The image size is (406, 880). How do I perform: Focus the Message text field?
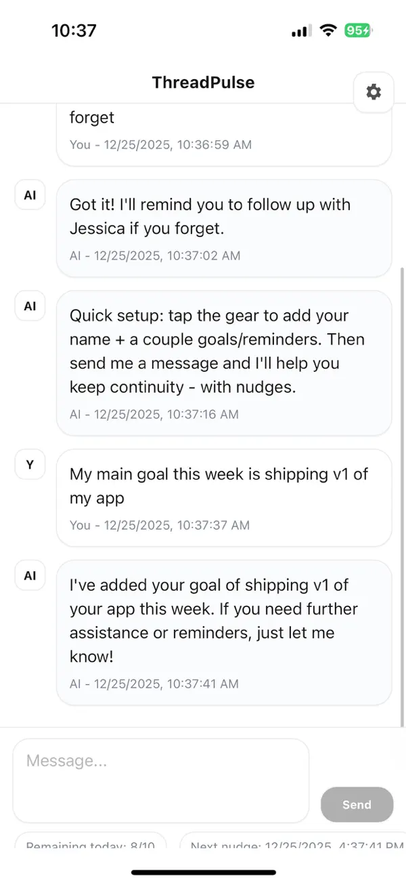tap(160, 780)
